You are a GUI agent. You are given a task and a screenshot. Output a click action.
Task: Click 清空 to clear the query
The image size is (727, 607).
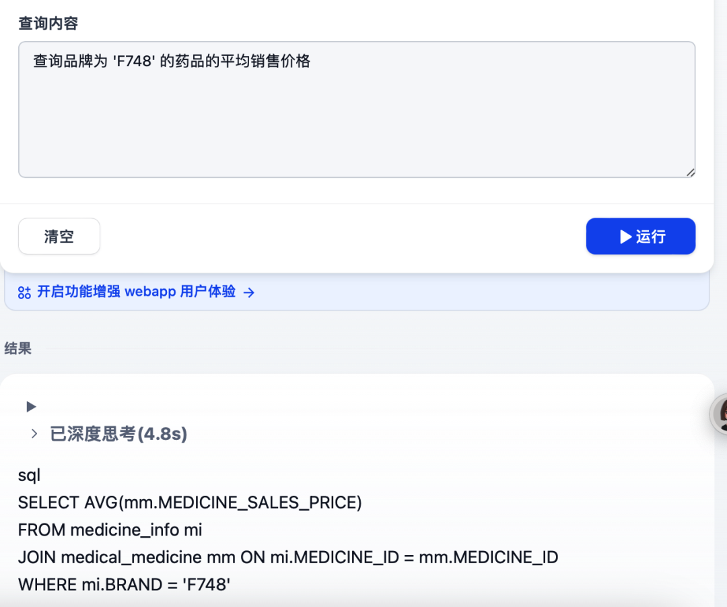tap(59, 236)
